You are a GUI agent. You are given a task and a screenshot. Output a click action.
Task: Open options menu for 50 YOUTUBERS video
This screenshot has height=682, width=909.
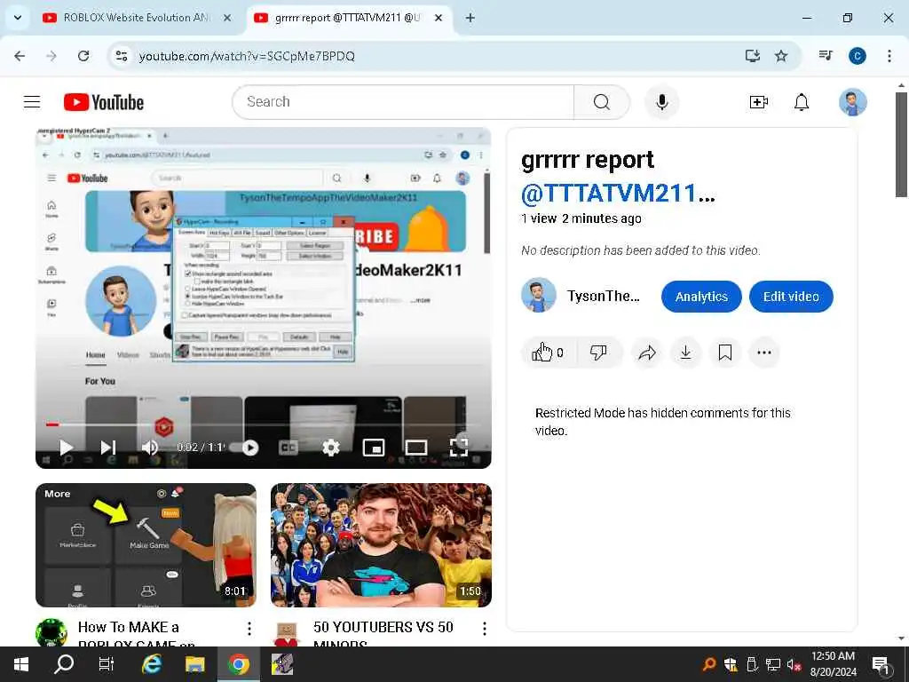(x=484, y=628)
